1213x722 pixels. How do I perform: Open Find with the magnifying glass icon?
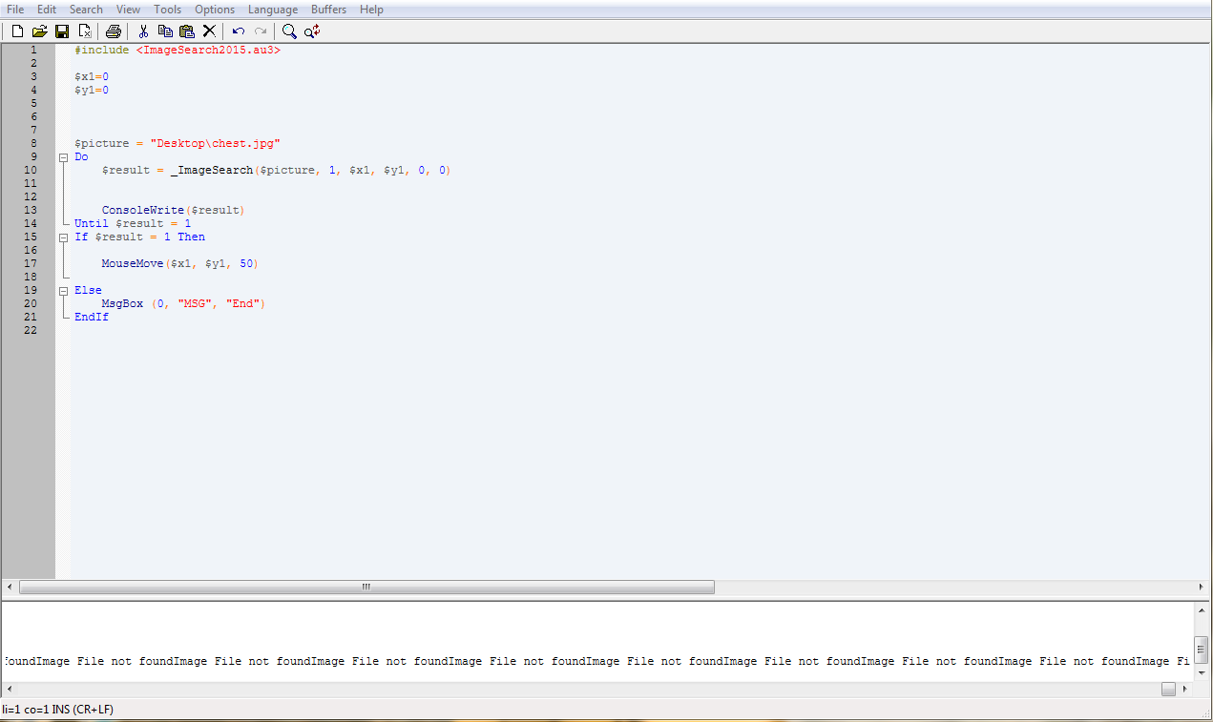coord(289,31)
